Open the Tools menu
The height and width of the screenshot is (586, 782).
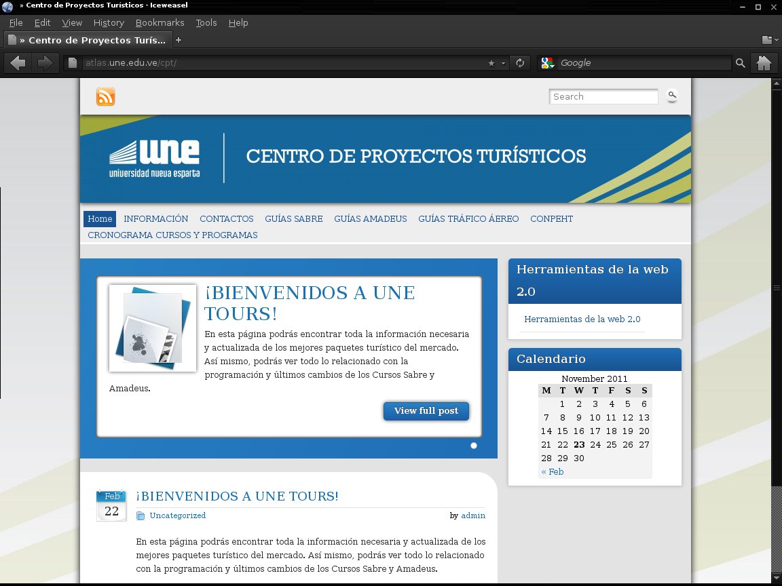coord(206,22)
